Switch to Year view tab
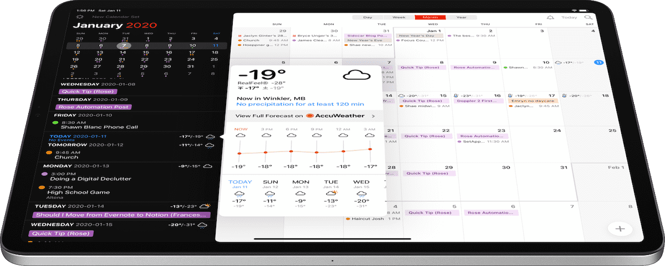 pyautogui.click(x=461, y=18)
